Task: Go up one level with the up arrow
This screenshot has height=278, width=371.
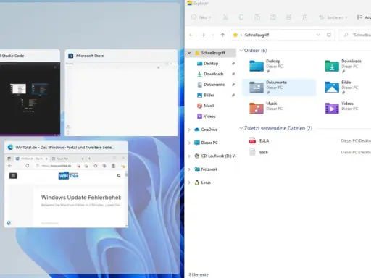Action: tap(222, 35)
